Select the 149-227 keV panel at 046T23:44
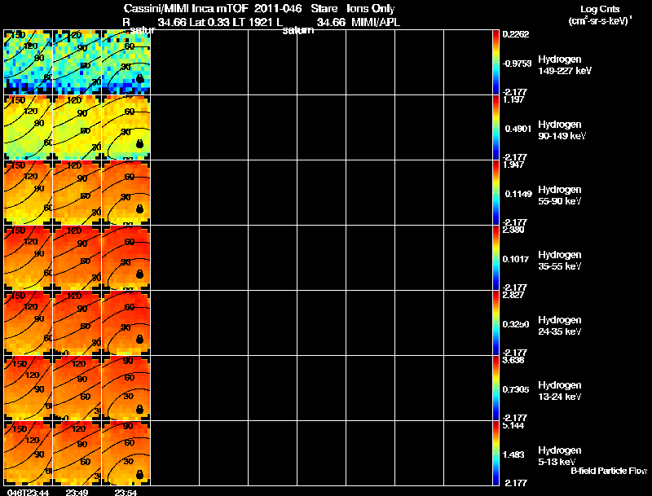 tap(29, 63)
